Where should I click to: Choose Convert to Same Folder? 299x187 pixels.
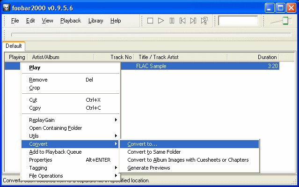pos(189,152)
